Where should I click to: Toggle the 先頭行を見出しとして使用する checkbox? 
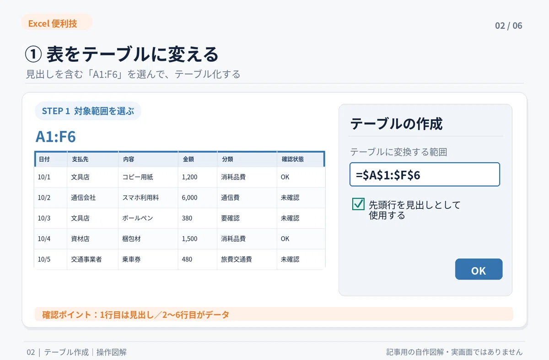tap(358, 204)
